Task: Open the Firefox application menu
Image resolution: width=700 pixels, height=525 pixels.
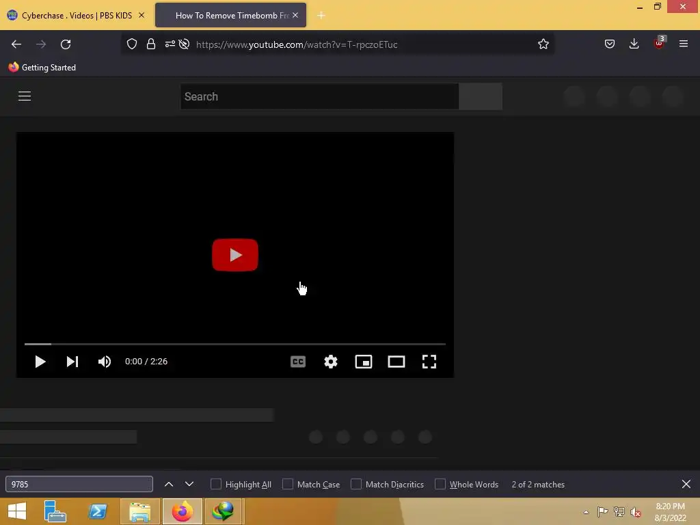Action: [683, 44]
